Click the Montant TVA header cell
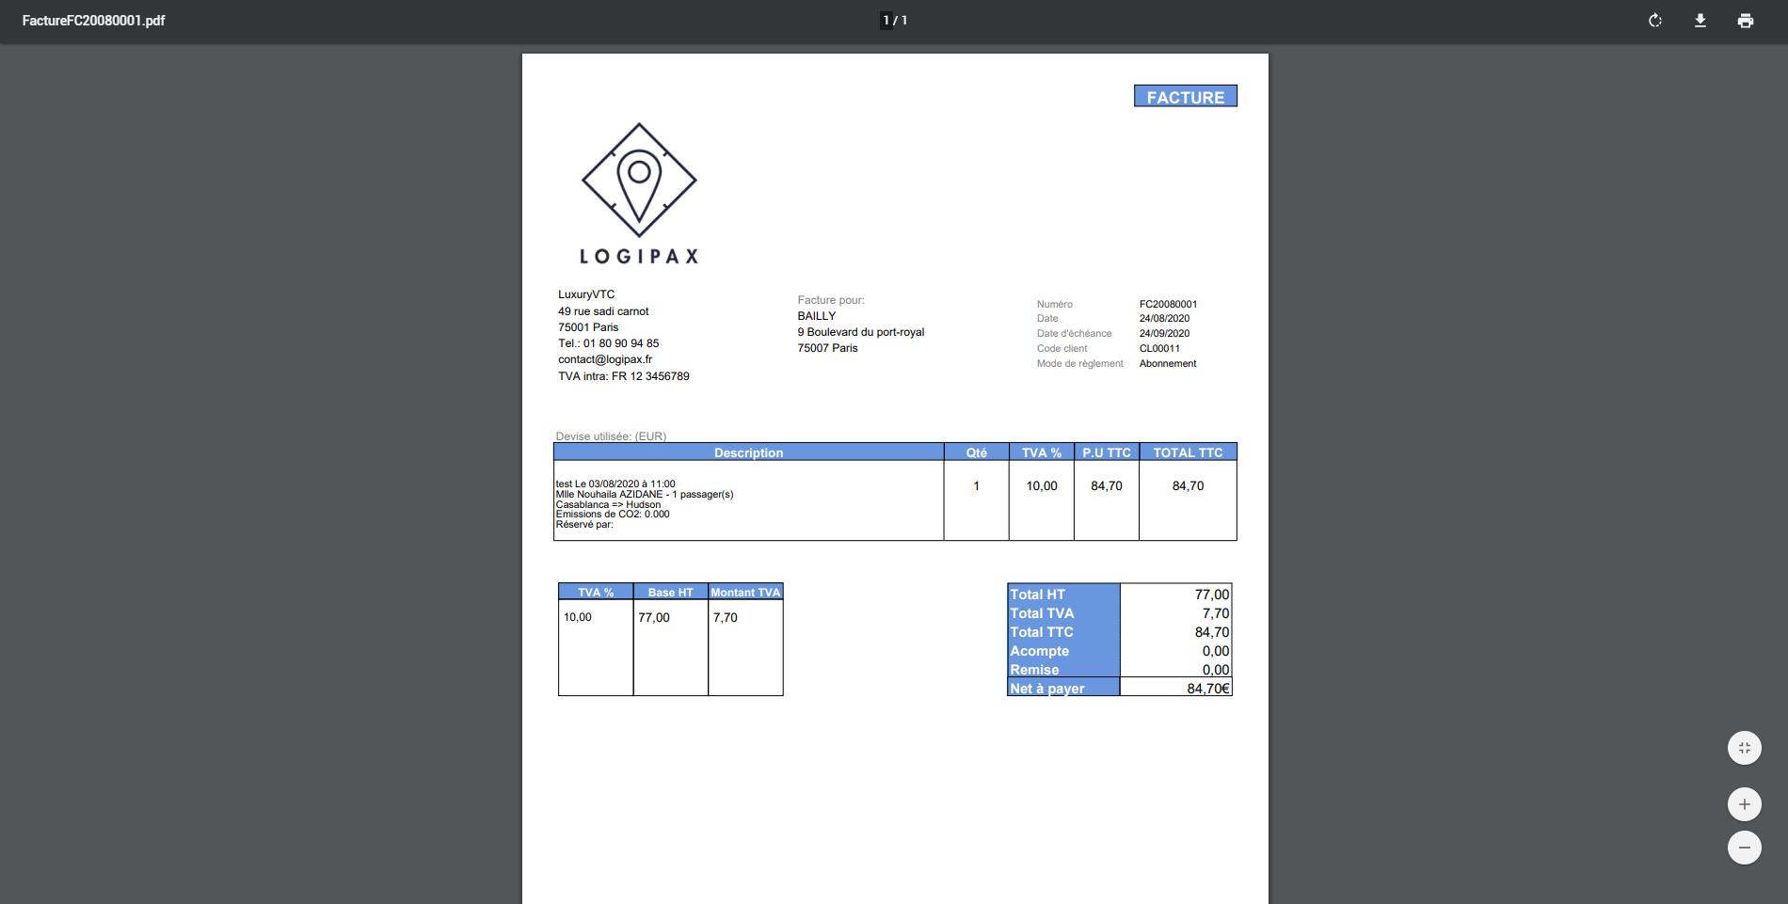The width and height of the screenshot is (1788, 904). click(745, 593)
